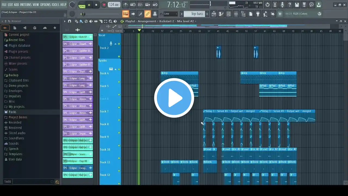Click the download content icon
This screenshot has height=196, width=348.
click(319, 5)
